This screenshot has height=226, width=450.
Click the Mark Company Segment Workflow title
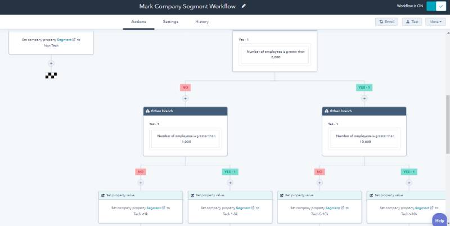click(187, 6)
